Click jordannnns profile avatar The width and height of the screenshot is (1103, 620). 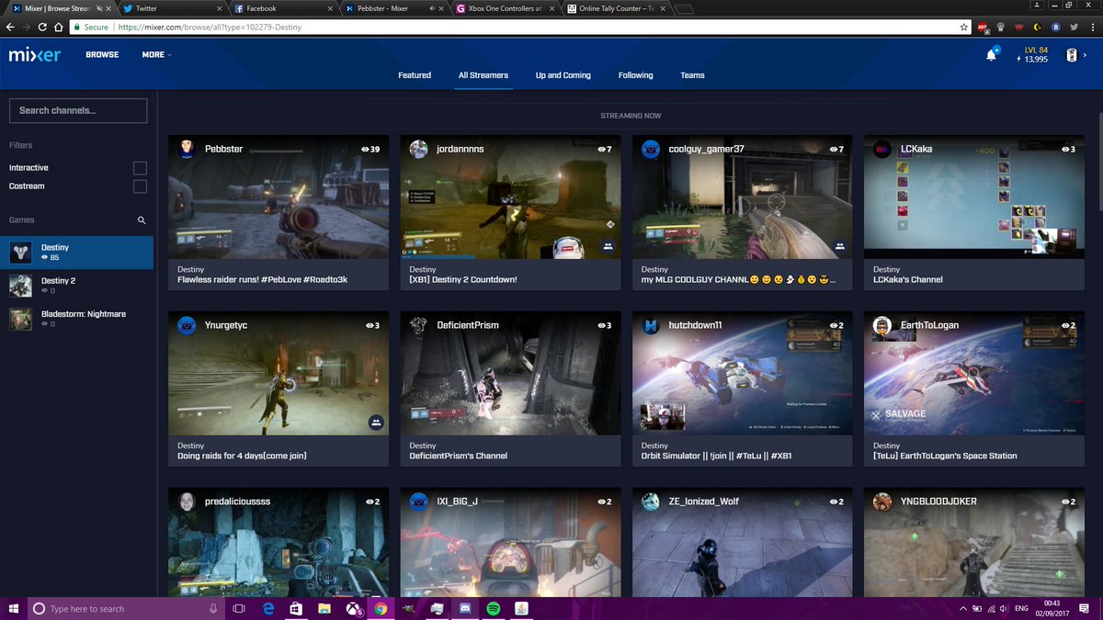(x=418, y=149)
